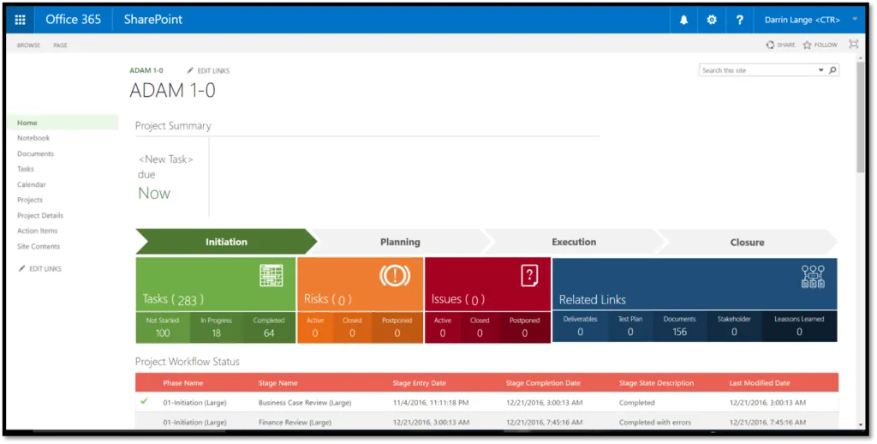This screenshot has width=877, height=444.
Task: Click the Issues tile document icon
Action: coord(529,275)
